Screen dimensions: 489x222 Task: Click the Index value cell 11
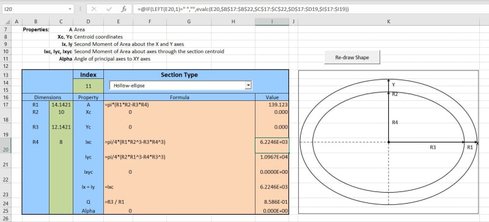[x=88, y=86]
